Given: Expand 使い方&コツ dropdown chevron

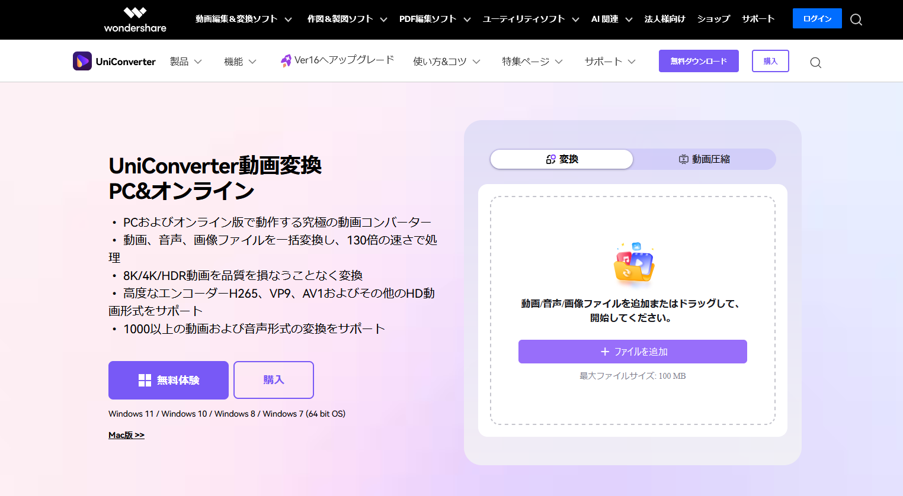Looking at the screenshot, I should [x=476, y=62].
